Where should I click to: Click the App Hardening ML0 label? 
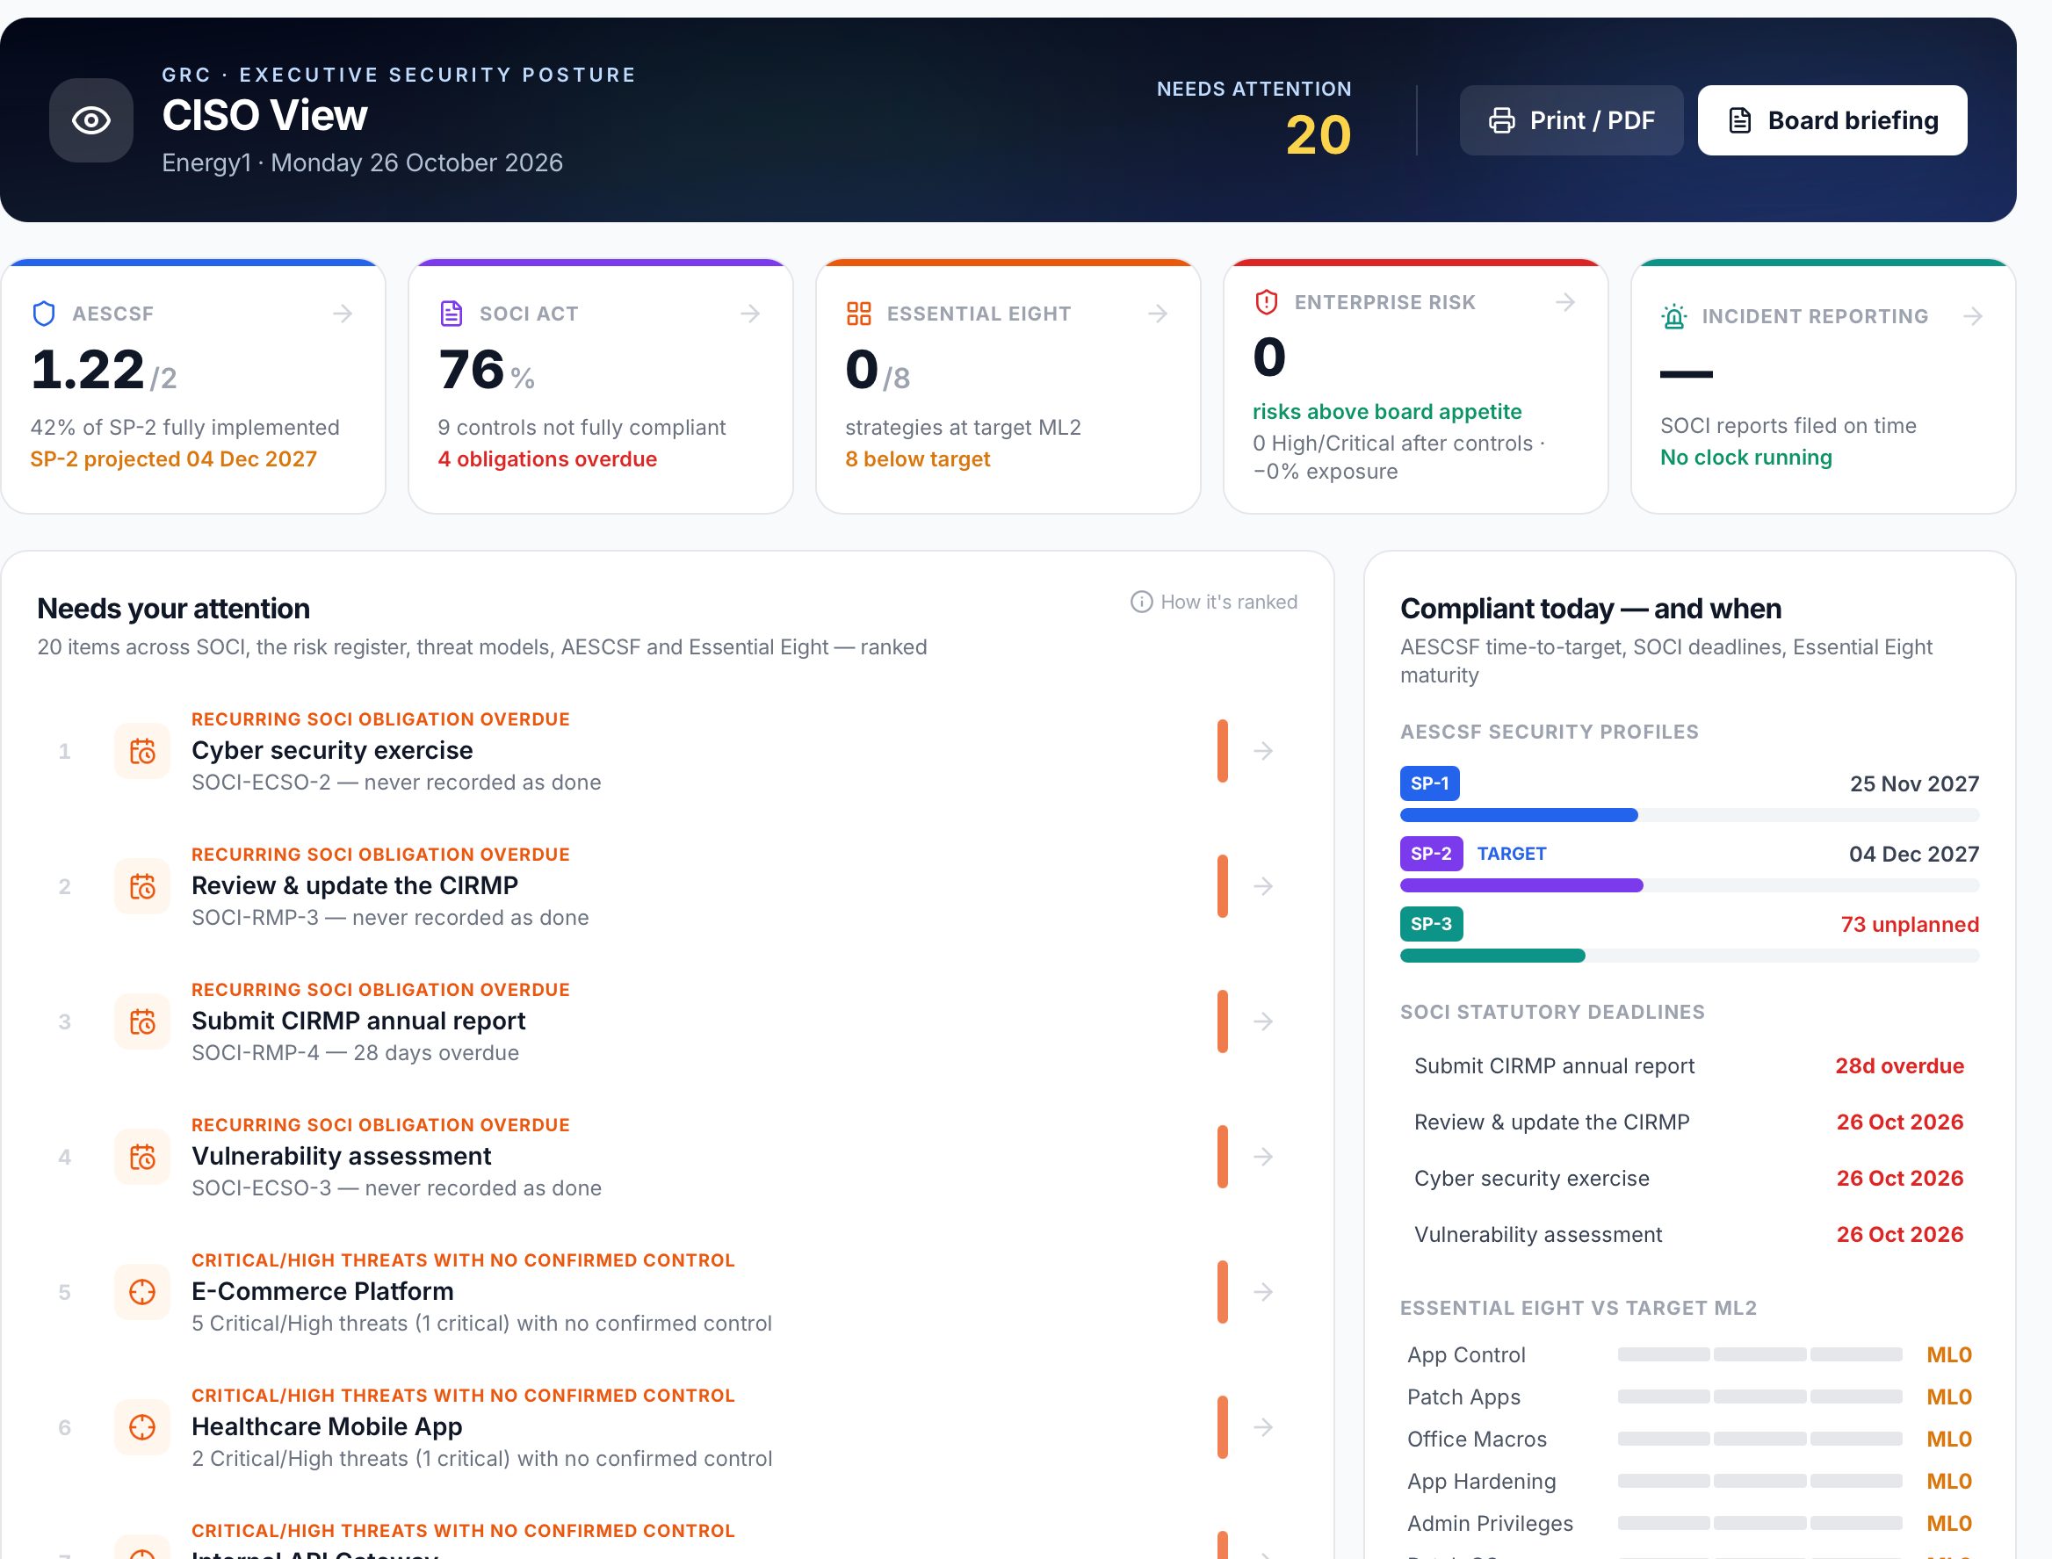tap(1949, 1482)
